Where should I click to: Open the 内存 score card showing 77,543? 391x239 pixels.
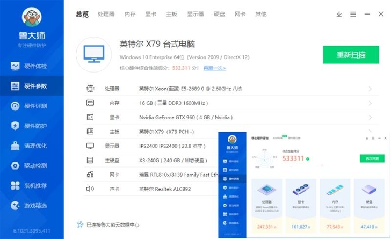pyautogui.click(x=335, y=206)
